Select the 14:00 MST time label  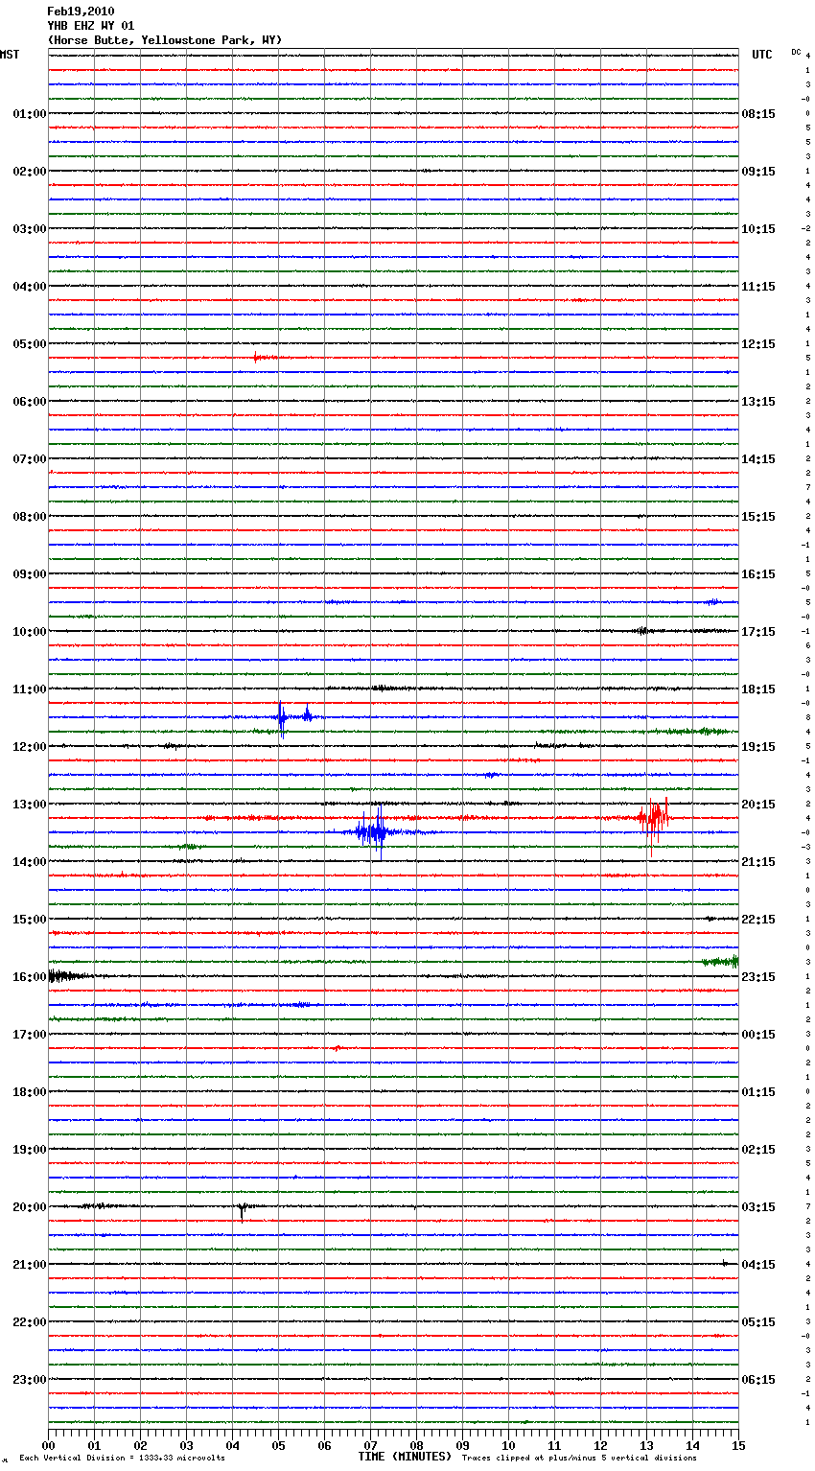pos(30,862)
